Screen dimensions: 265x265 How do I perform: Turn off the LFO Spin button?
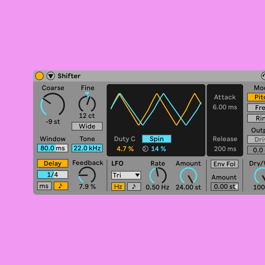pos(157,139)
